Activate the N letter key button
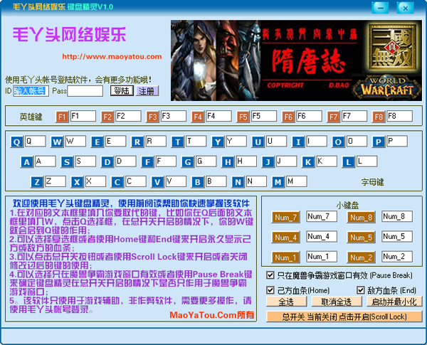 [x=238, y=182]
